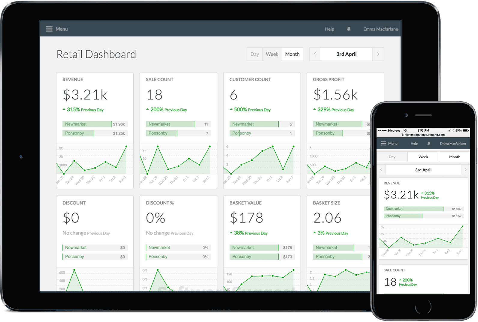The height and width of the screenshot is (322, 478).
Task: Click the Help link in tablet header
Action: coord(329,29)
